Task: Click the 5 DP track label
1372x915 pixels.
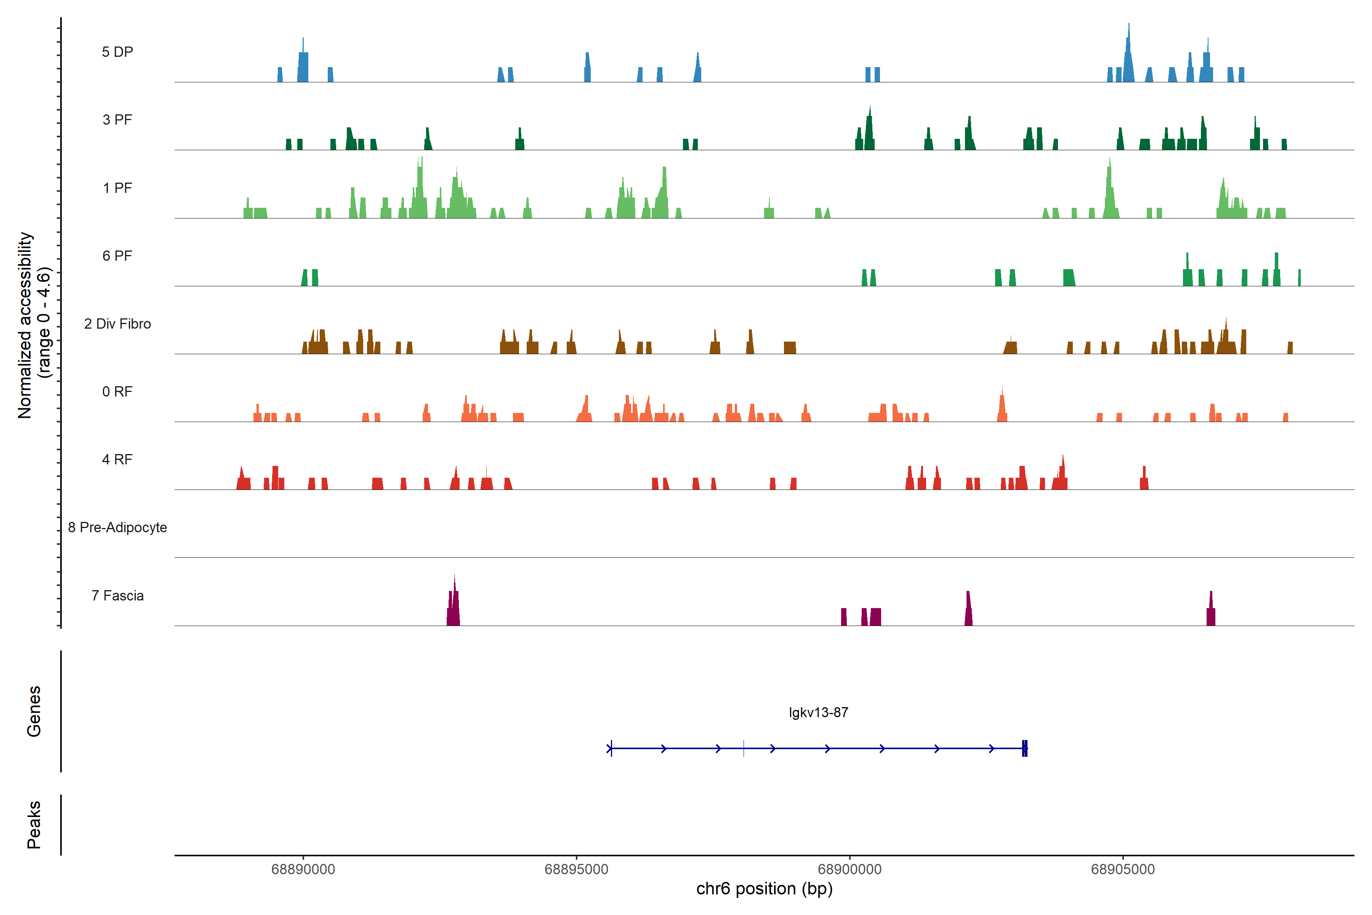Action: (117, 52)
